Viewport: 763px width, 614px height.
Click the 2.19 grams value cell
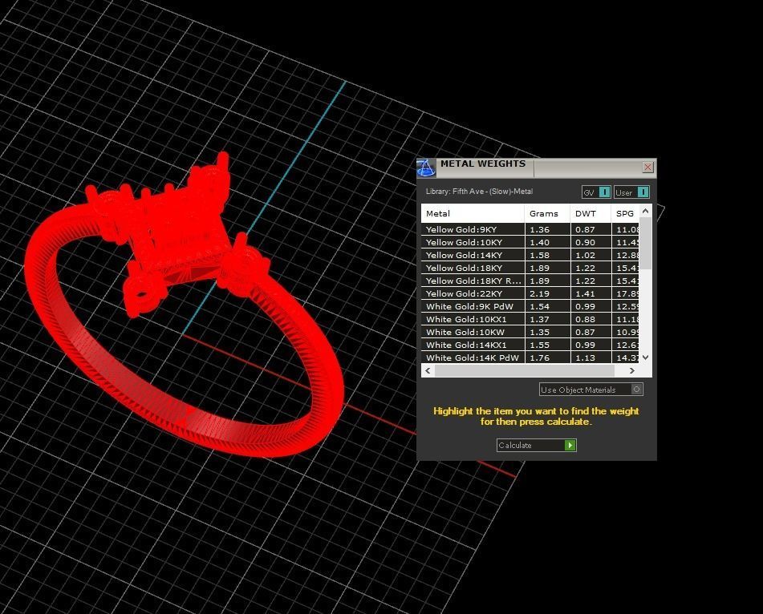547,293
